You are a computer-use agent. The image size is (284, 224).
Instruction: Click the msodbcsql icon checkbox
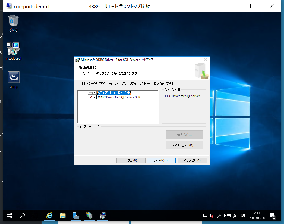point(9,44)
